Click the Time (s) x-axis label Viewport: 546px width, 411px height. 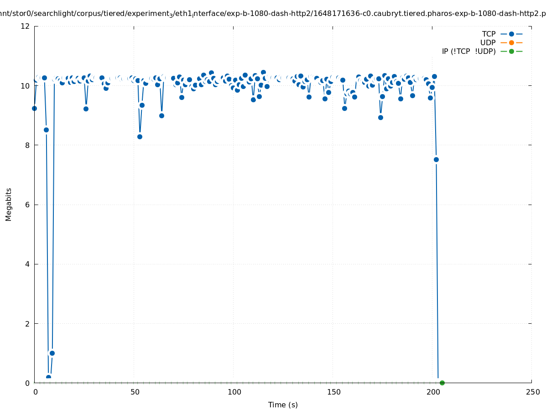[283, 405]
